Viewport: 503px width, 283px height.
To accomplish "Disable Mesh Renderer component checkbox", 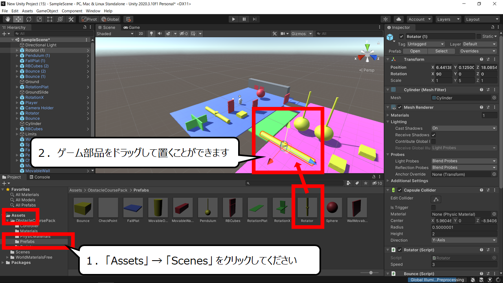I will [400, 107].
